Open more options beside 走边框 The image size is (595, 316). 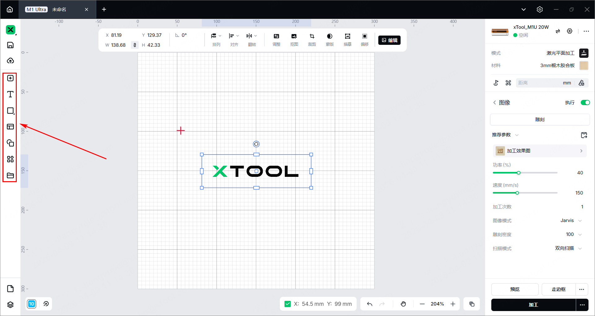tap(582, 289)
